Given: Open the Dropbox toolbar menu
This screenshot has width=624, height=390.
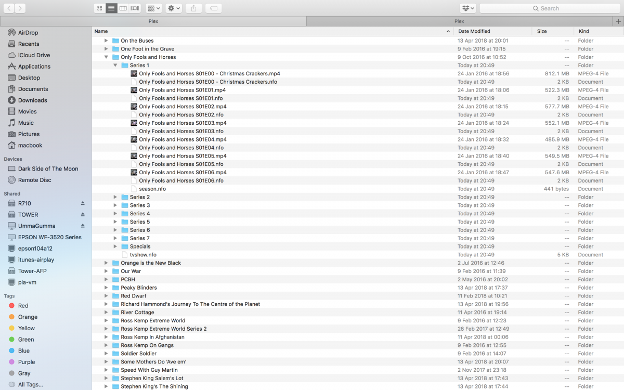Looking at the screenshot, I should [468, 8].
